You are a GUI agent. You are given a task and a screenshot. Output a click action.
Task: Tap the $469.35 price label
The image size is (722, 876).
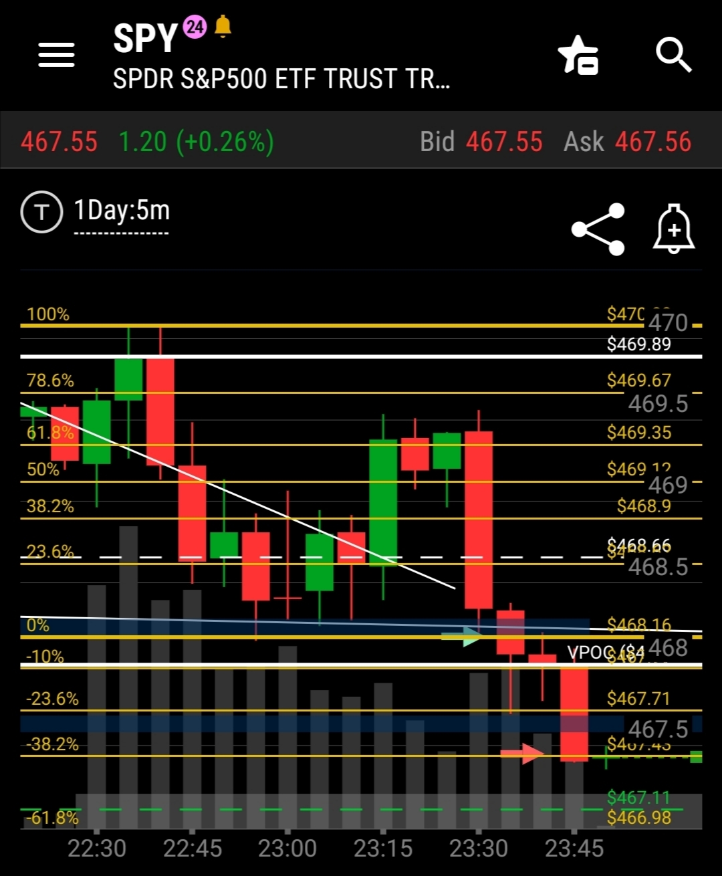(x=638, y=433)
